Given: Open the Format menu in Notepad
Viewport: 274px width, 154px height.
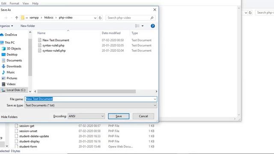Looking at the screenshot, I should (x=14, y=3).
